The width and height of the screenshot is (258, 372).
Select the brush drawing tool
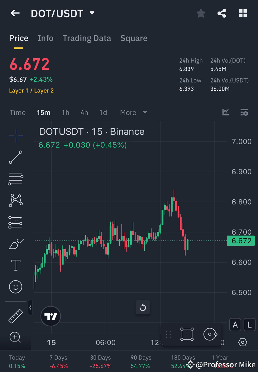(16, 244)
